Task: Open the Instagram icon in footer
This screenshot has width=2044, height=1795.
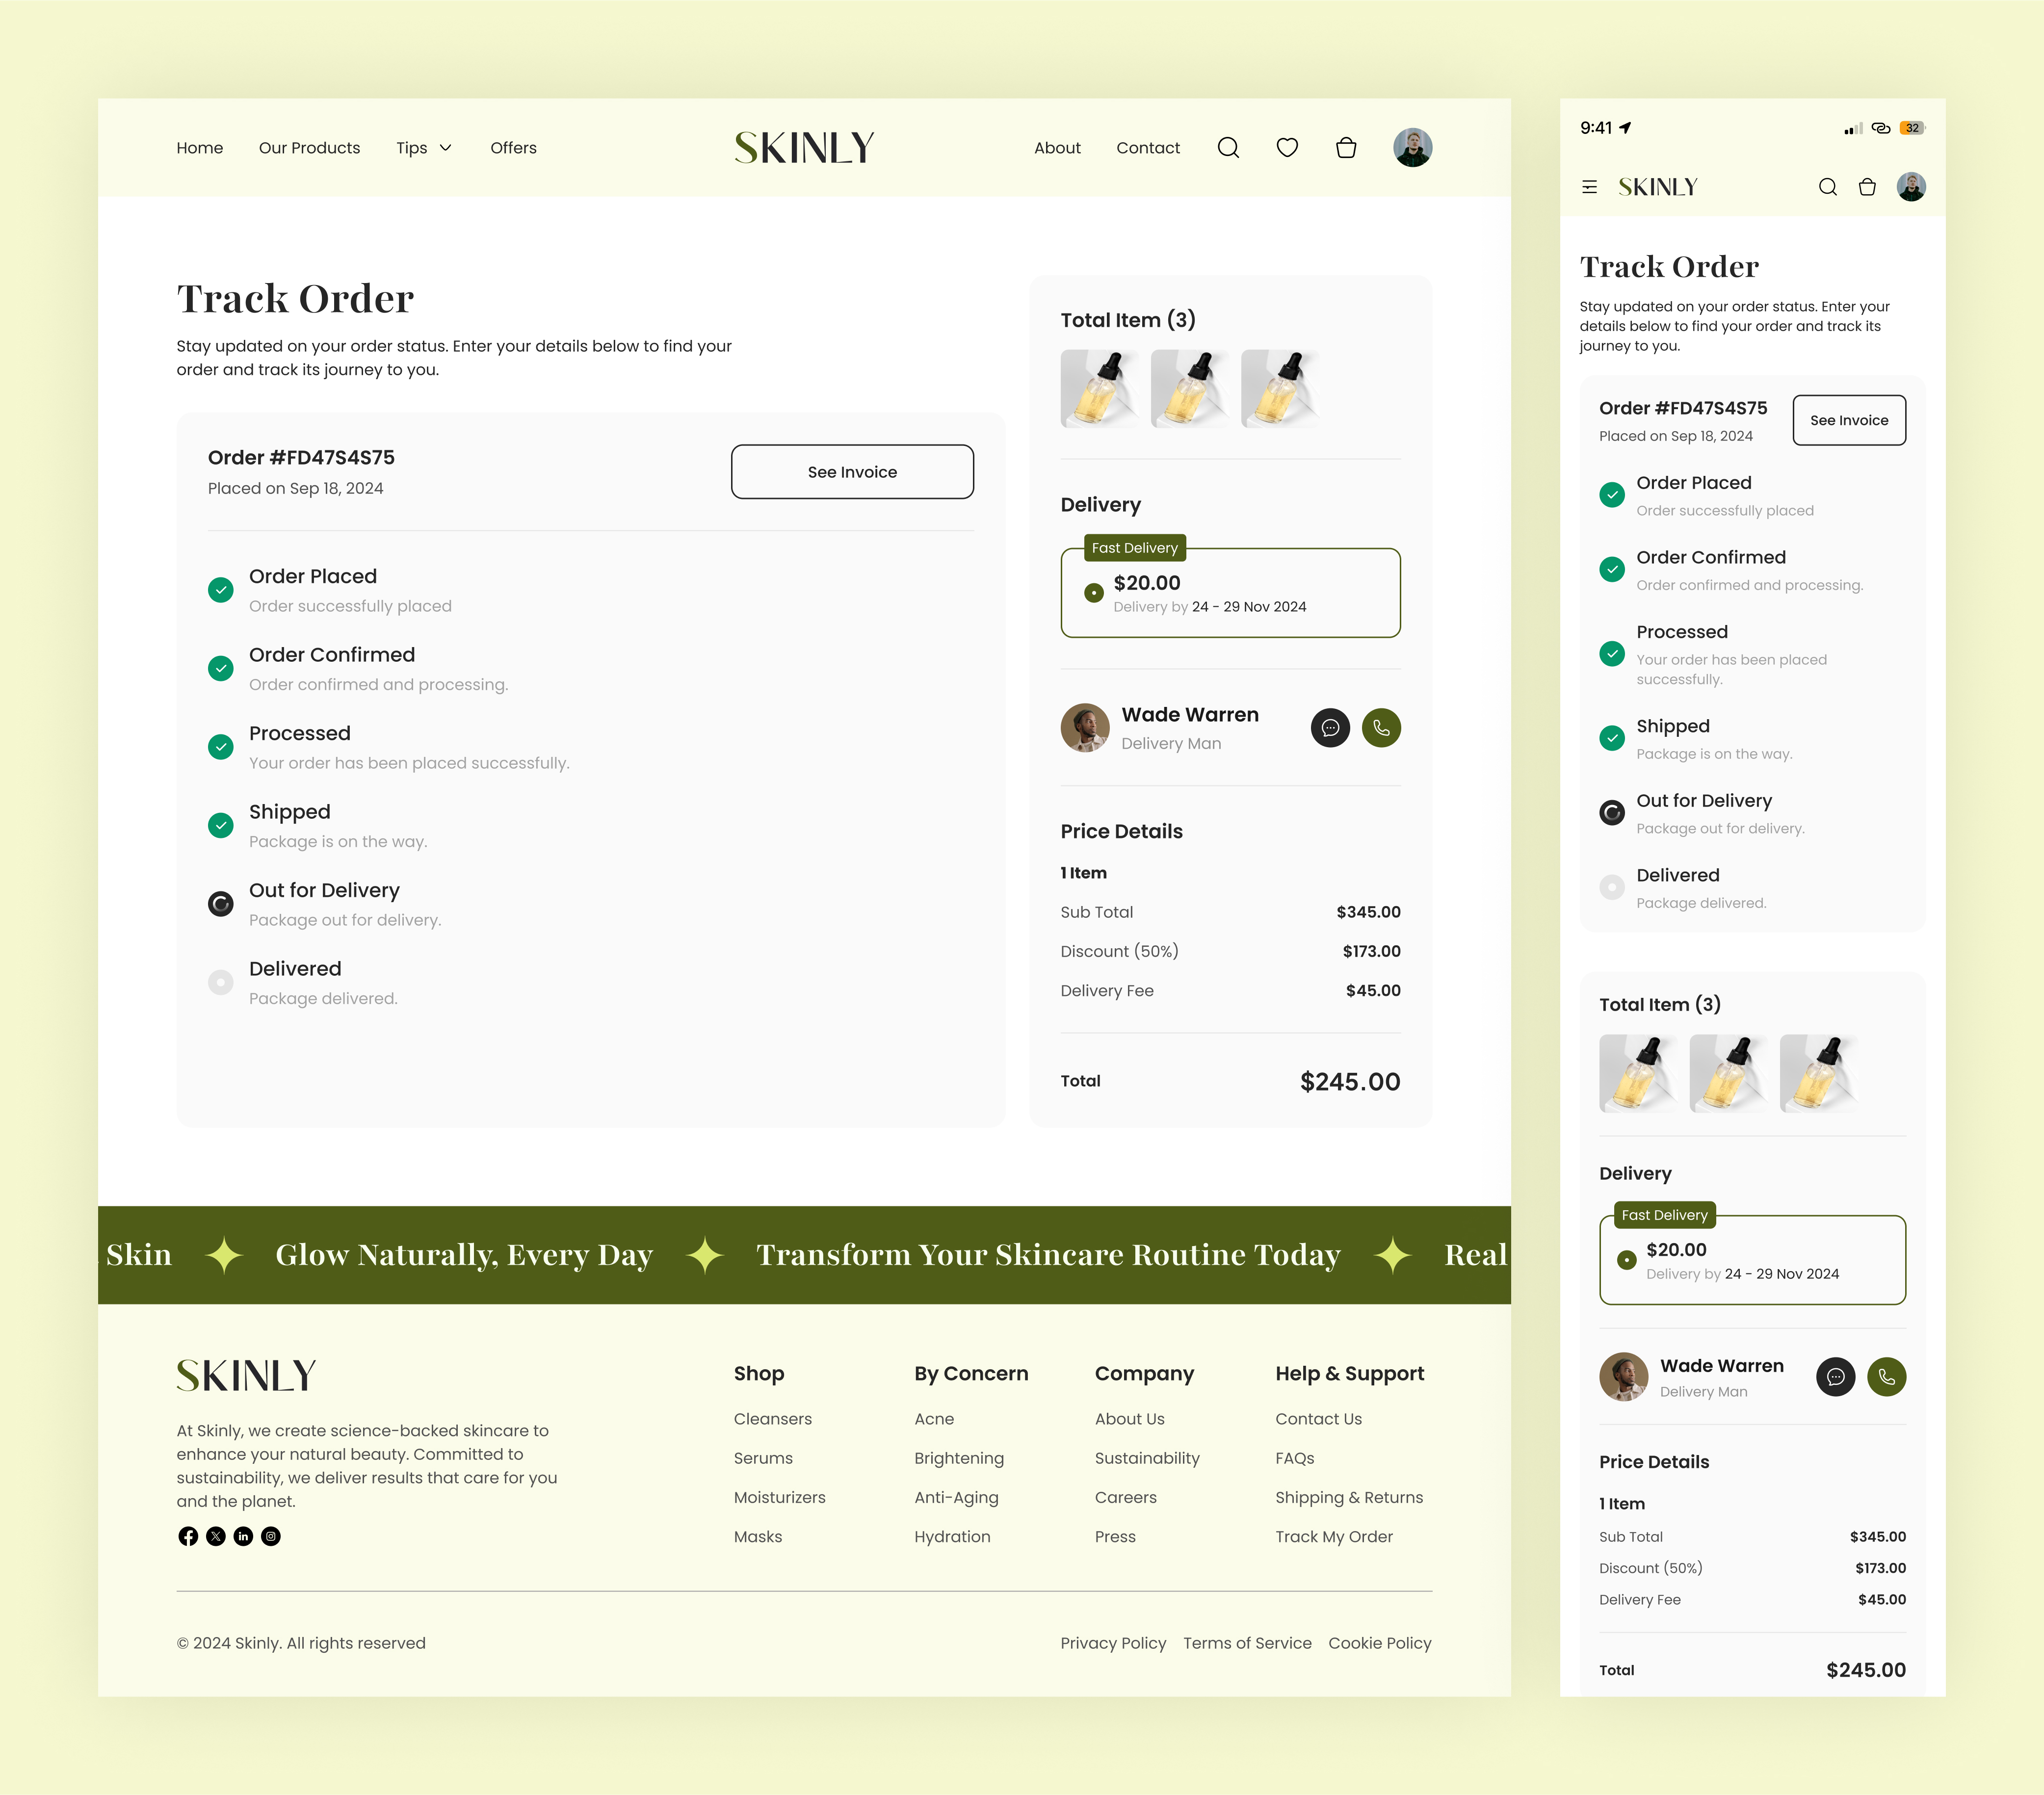Action: (x=271, y=1536)
